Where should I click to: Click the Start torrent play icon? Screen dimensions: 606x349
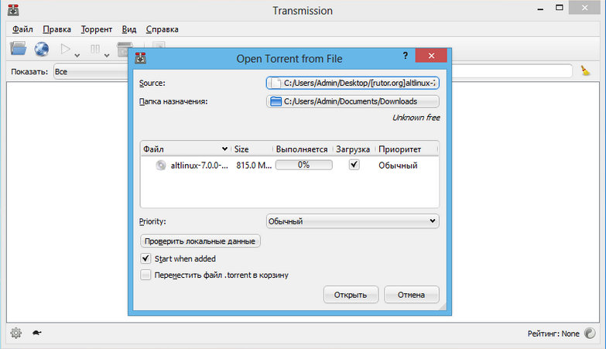click(65, 49)
